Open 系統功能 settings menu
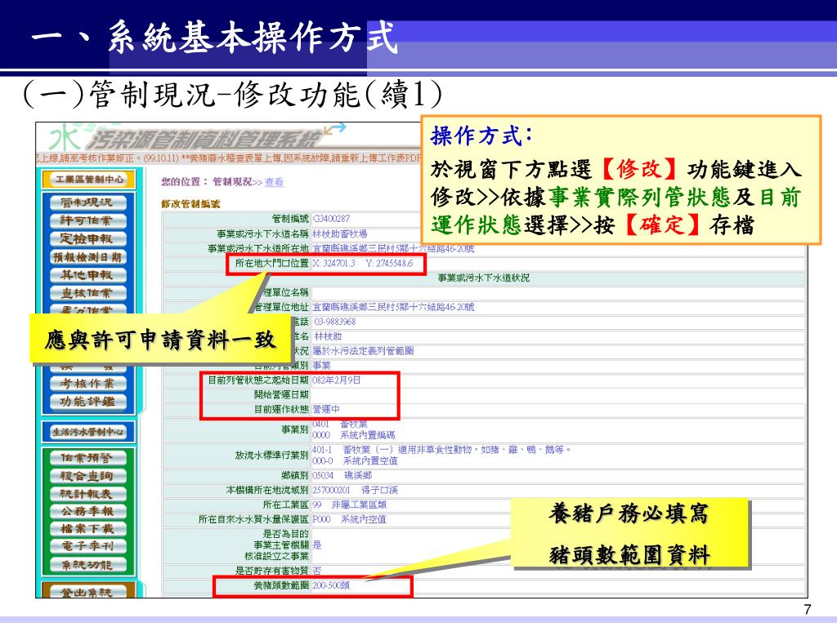Viewport: 837px width, 627px height. click(88, 565)
